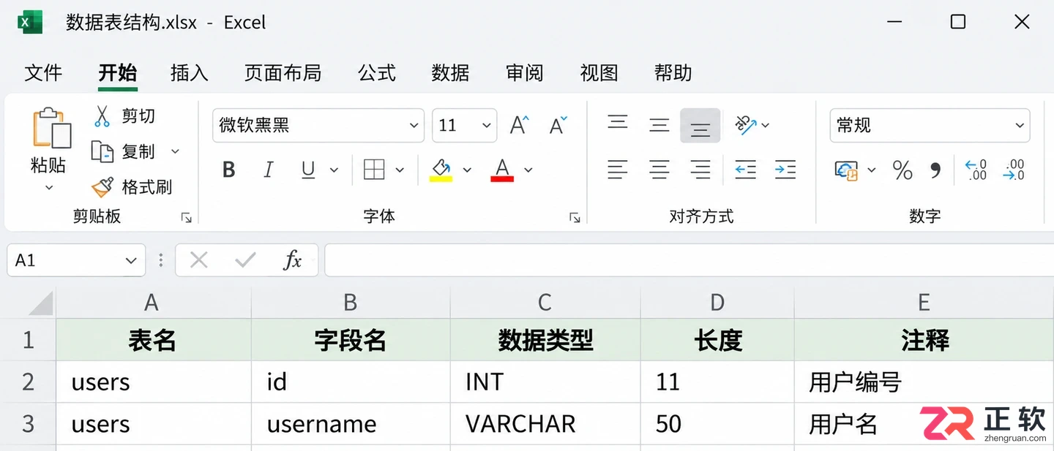Center text horizontally
Screen dimensions: 1054x451
pos(659,170)
